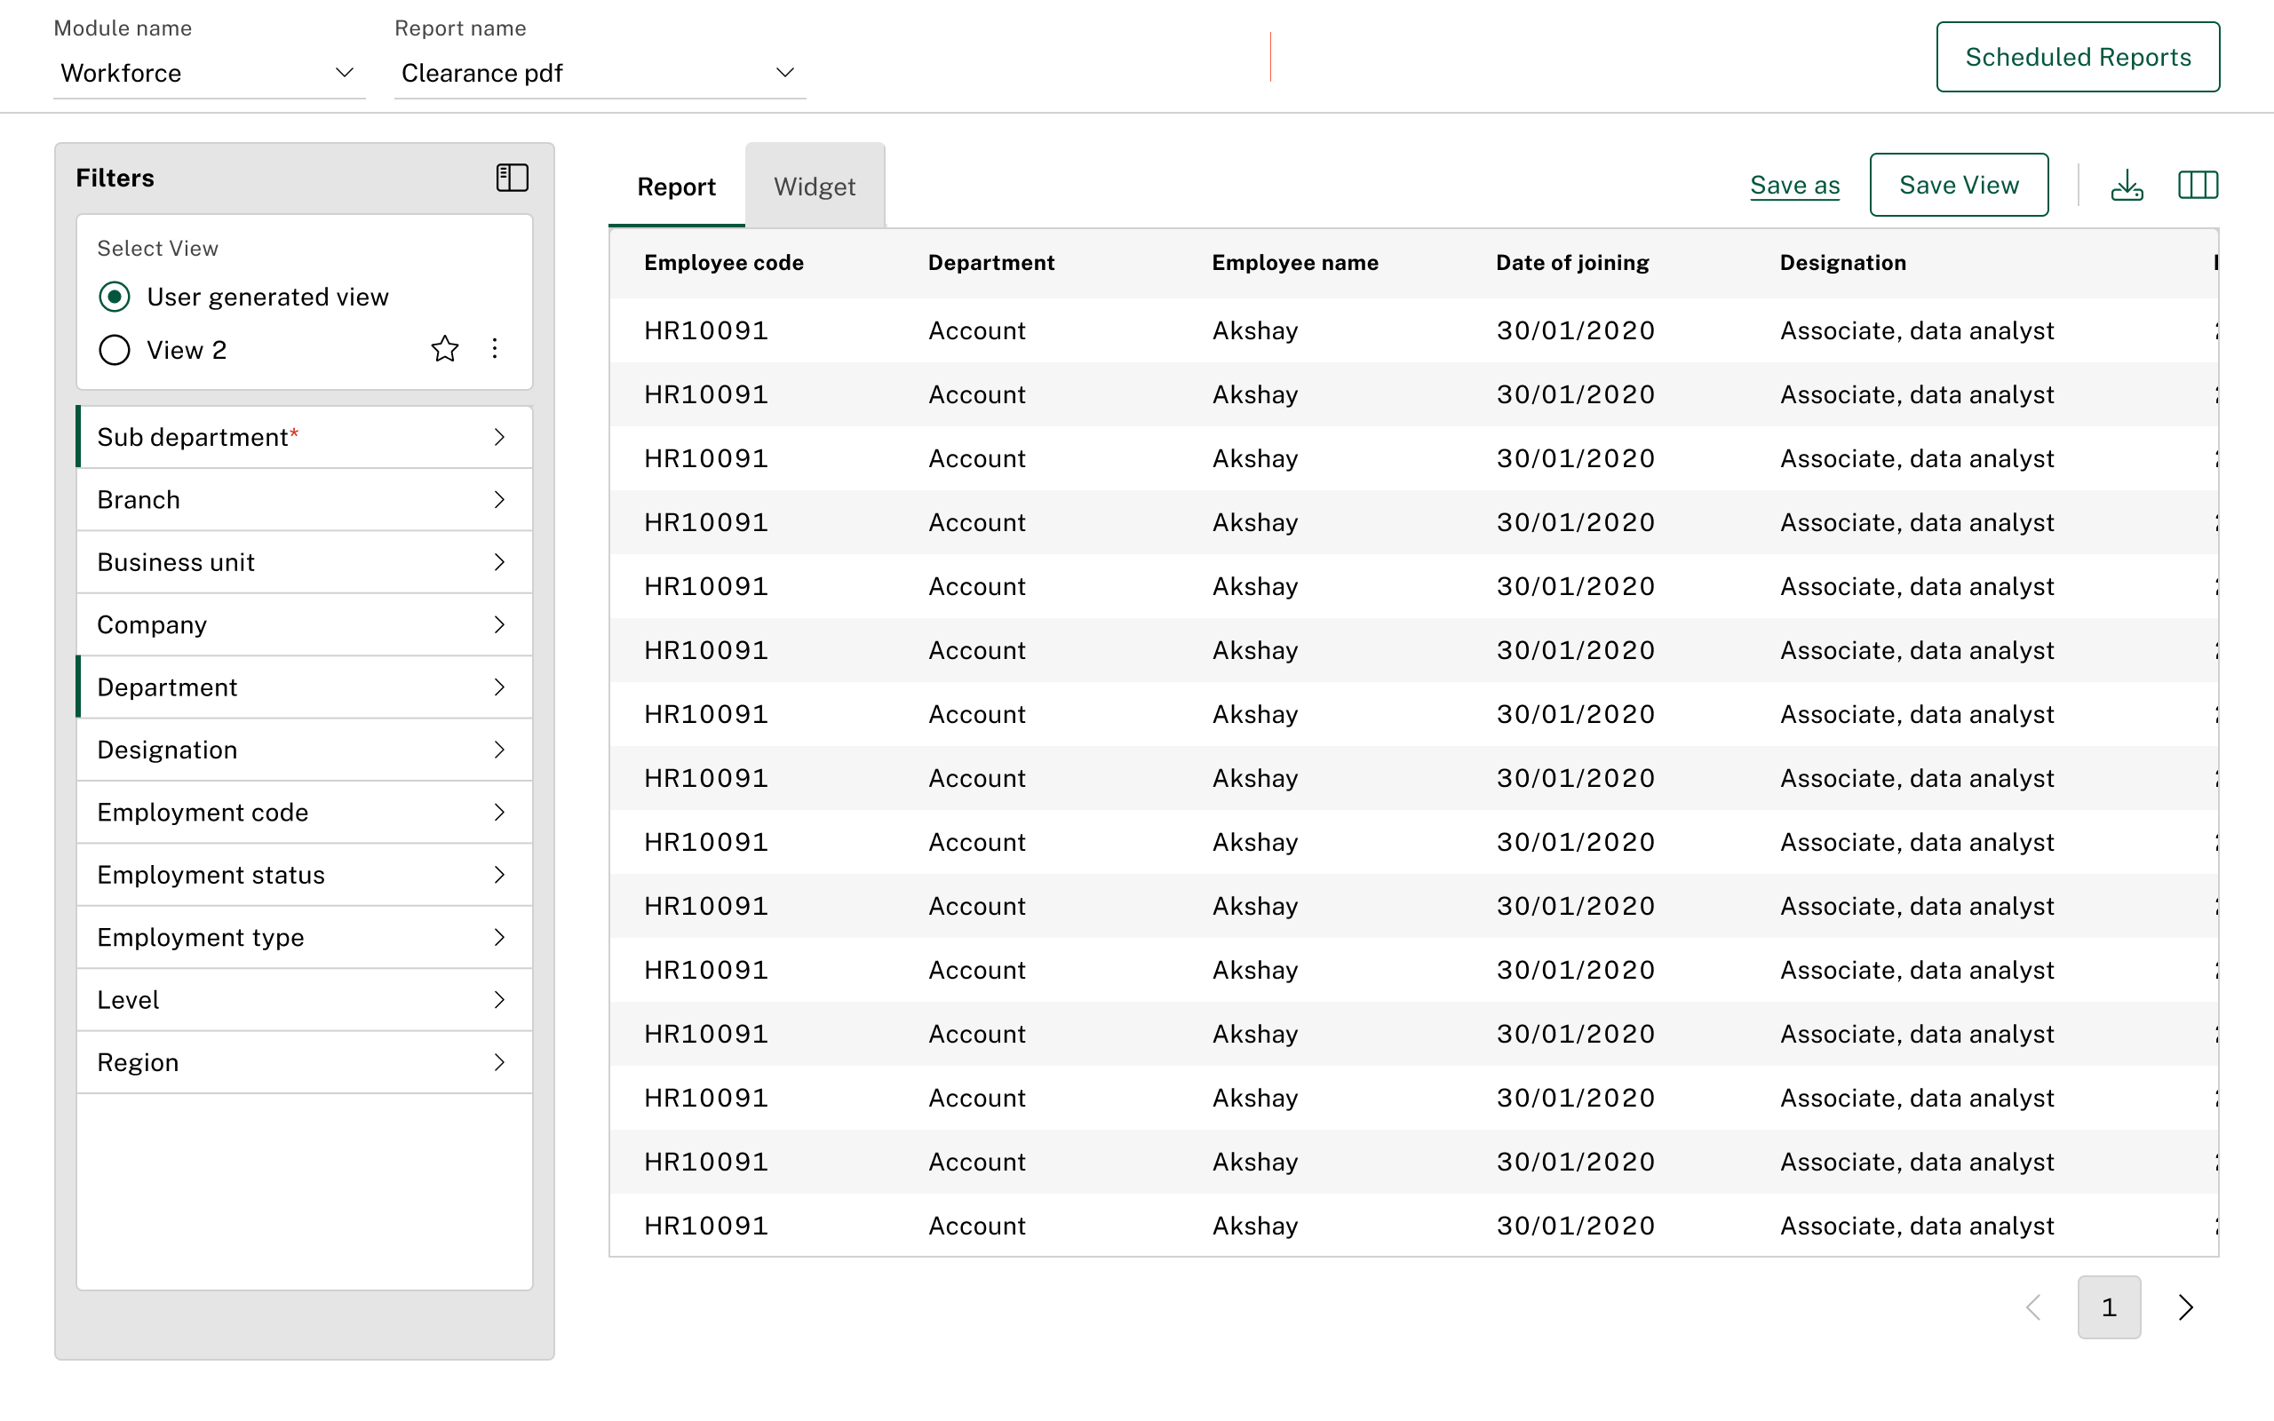This screenshot has height=1421, width=2274.
Task: Click the Region filter chevron arrow
Action: pyautogui.click(x=499, y=1062)
